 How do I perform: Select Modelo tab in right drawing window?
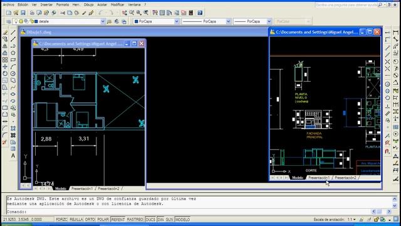pos(298,178)
